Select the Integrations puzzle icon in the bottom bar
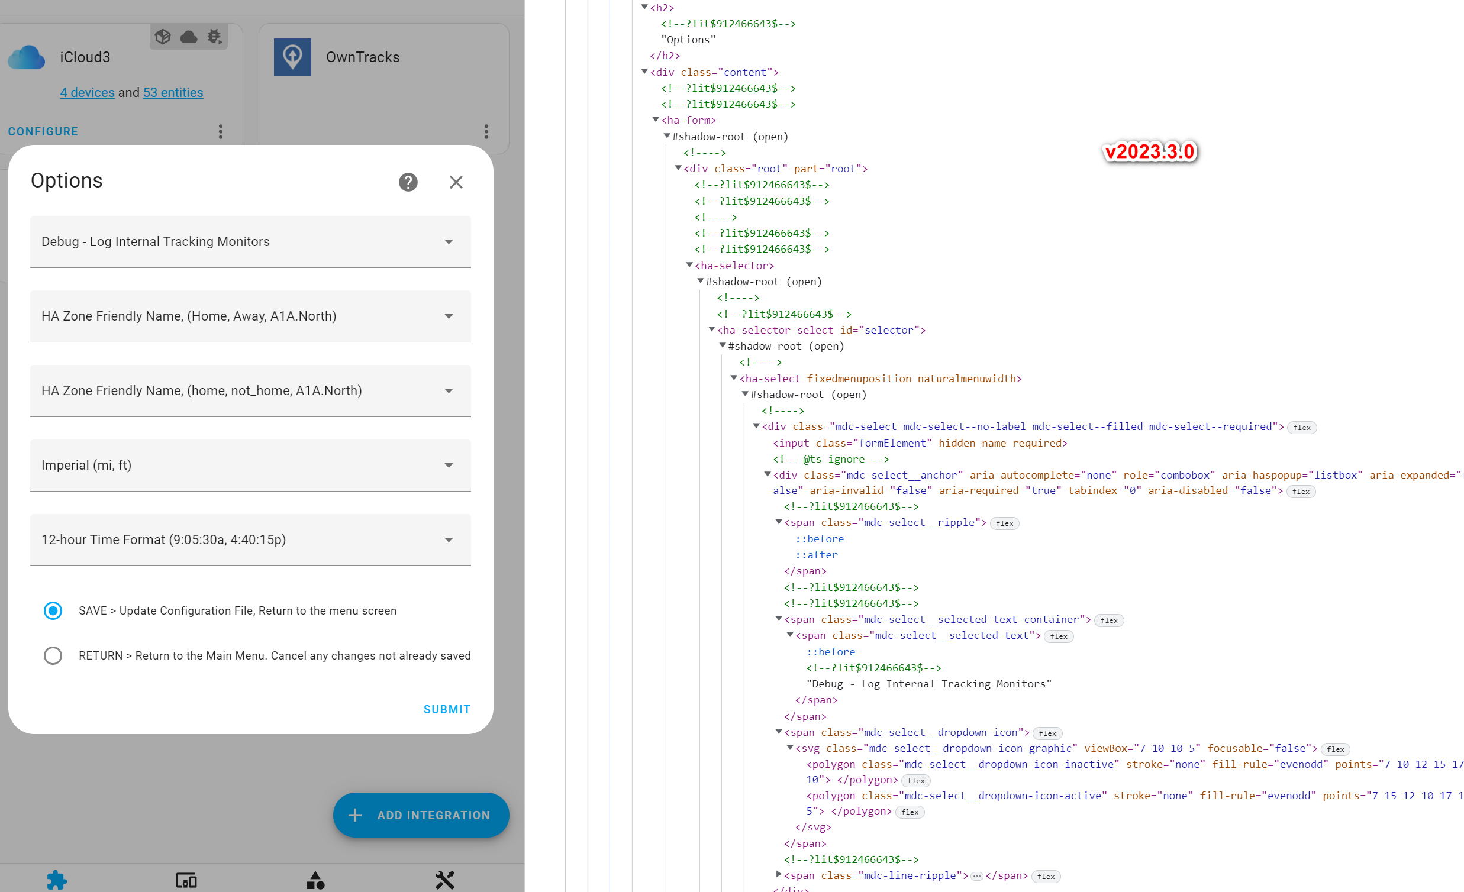The width and height of the screenshot is (1464, 892). [56, 880]
